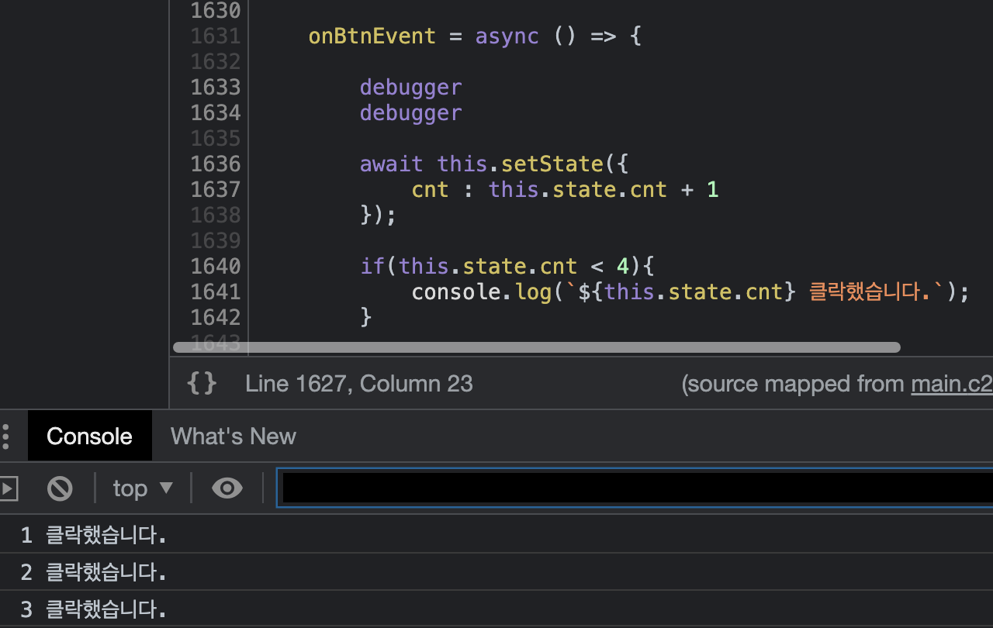Image resolution: width=993 pixels, height=628 pixels.
Task: Create a live expression with the eye icon
Action: (227, 488)
